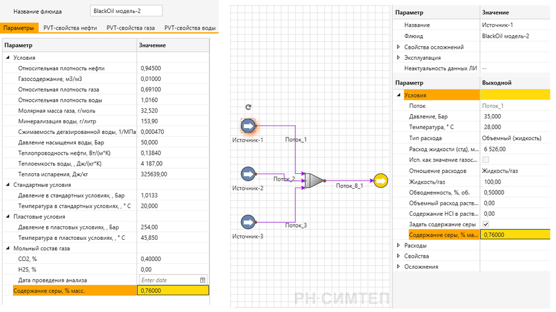Open the PVT-свойства газа tab
Image resolution: width=556 pixels, height=312 pixels.
(130, 28)
